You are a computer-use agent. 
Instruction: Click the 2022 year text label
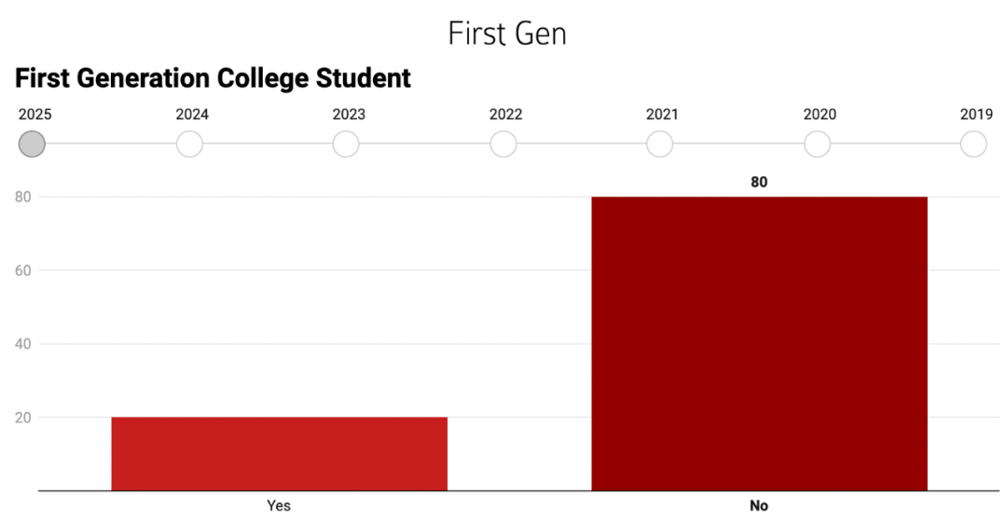point(505,115)
